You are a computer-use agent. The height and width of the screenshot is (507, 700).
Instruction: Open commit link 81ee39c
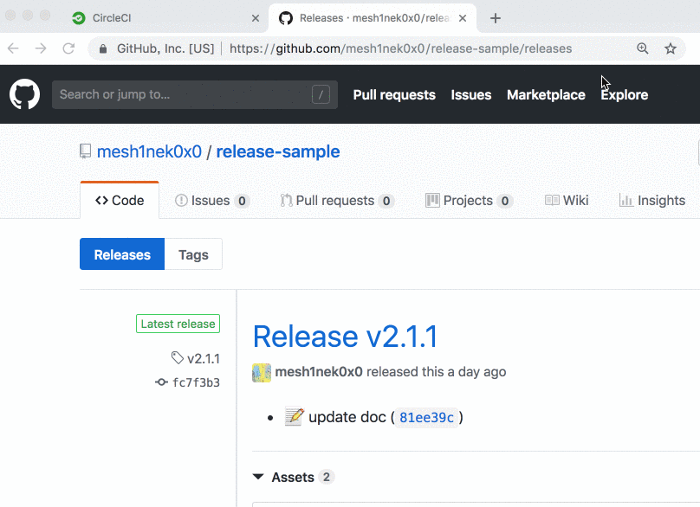point(426,418)
